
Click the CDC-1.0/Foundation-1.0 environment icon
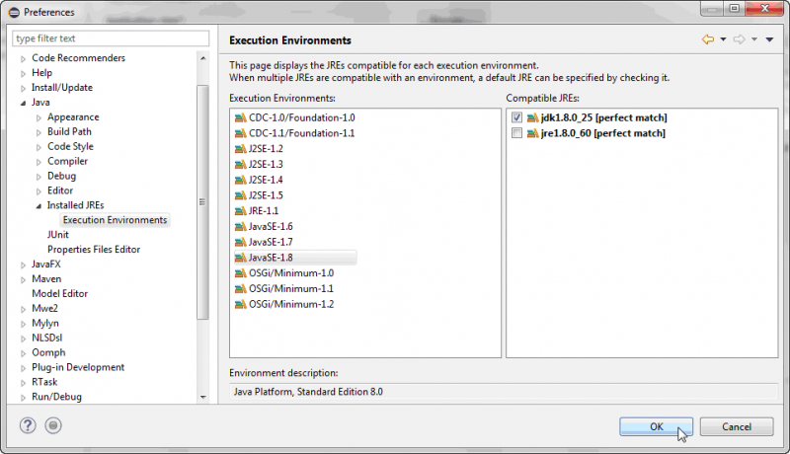tap(240, 117)
